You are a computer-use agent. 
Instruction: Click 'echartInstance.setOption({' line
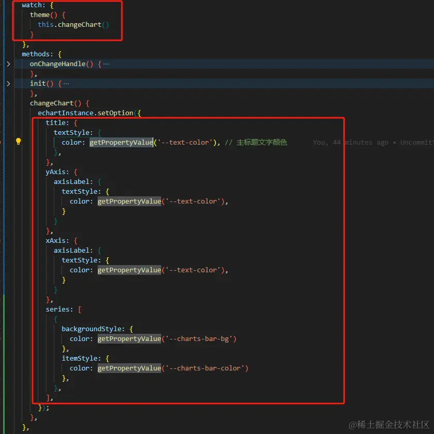[x=89, y=113]
